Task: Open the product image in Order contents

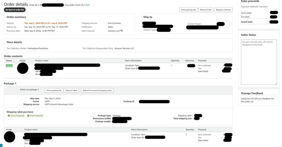Action: click(23, 68)
